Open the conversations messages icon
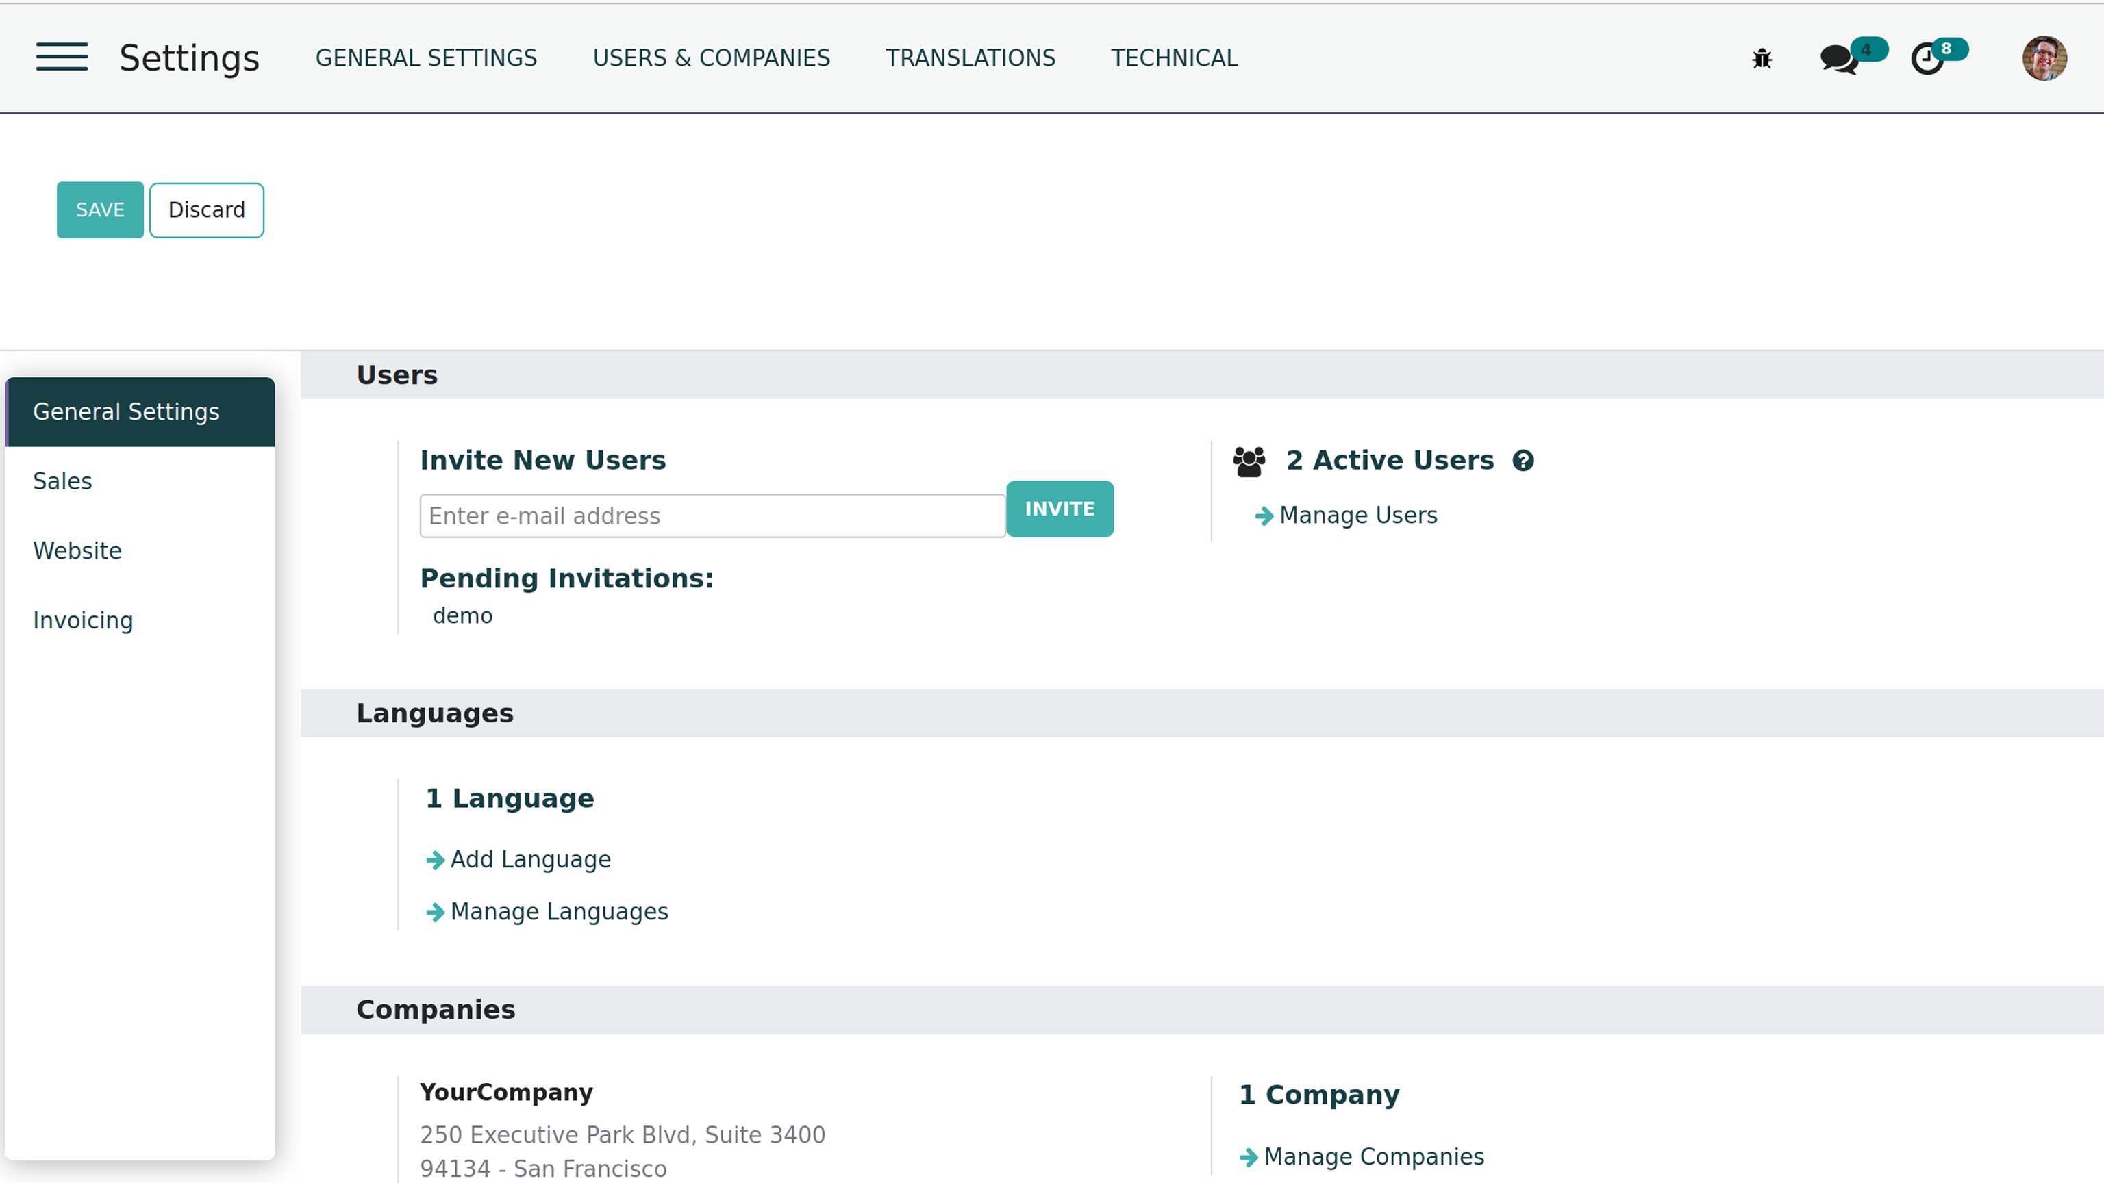2104x1183 pixels. (x=1840, y=60)
